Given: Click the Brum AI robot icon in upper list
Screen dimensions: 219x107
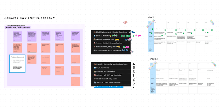Looking at the screenshot, I should click(x=94, y=36).
